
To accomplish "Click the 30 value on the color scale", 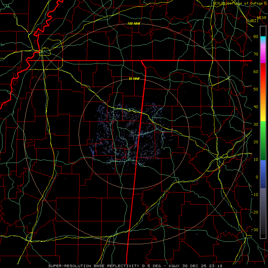I will coord(256,124).
